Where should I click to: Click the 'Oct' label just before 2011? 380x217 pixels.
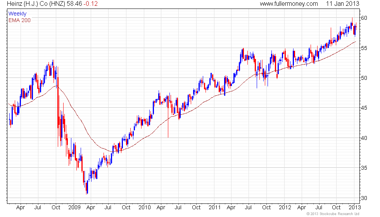pyautogui.click(x=196, y=208)
